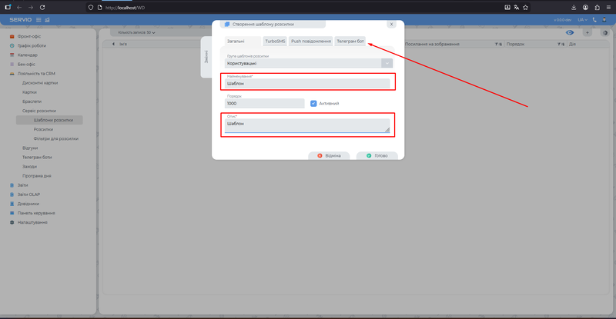This screenshot has height=319, width=616.
Task: Click the Готово button
Action: (x=377, y=155)
